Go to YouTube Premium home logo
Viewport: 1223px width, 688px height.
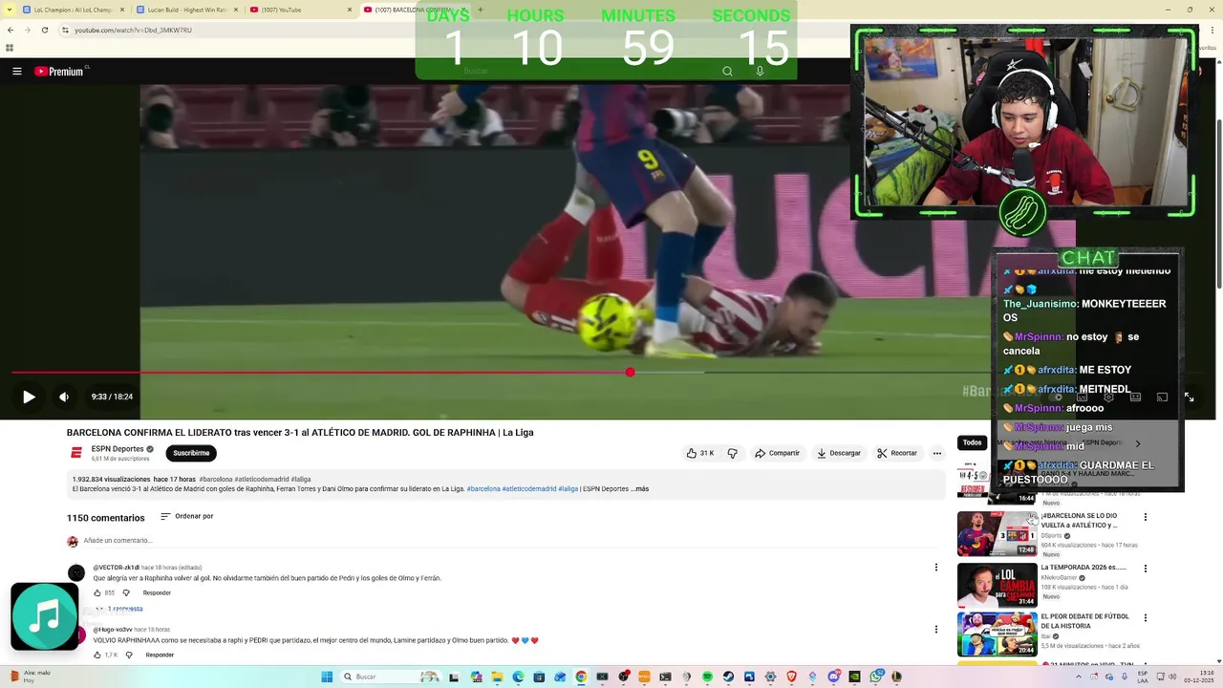pos(59,71)
